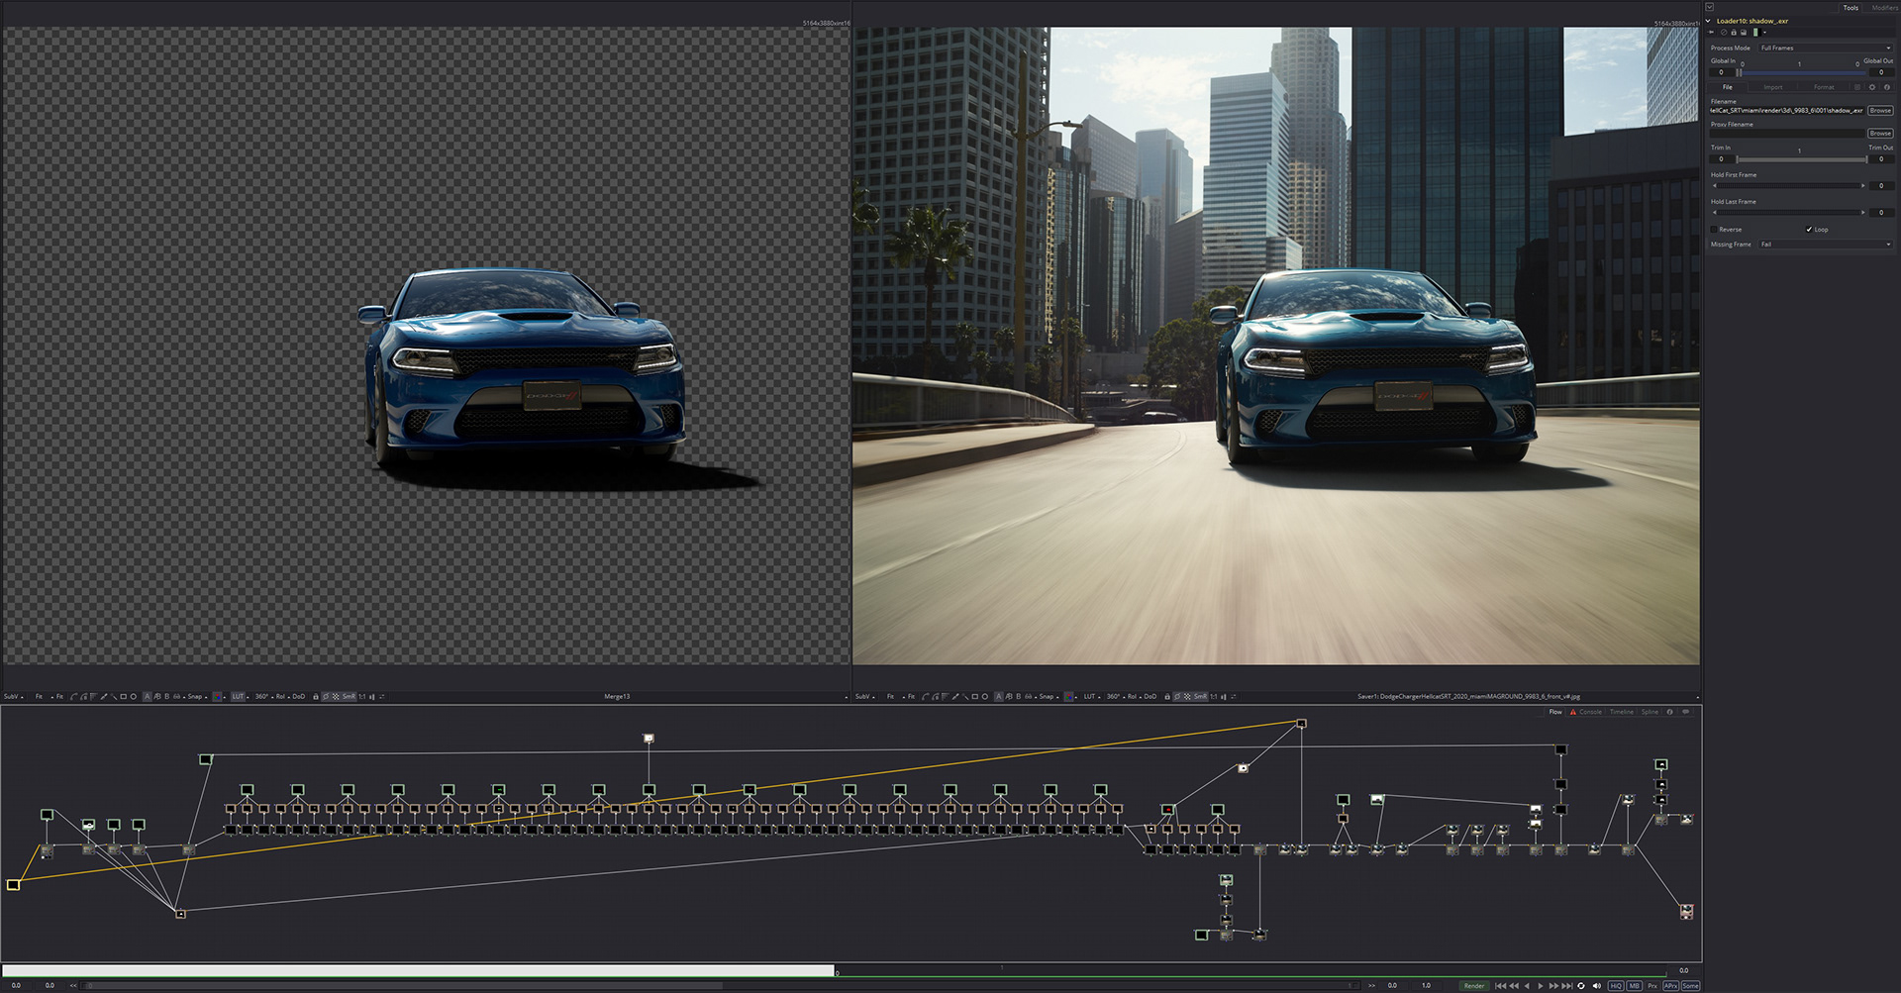The image size is (1901, 993).
Task: Jump to last frame in transport controls
Action: (x=1567, y=986)
